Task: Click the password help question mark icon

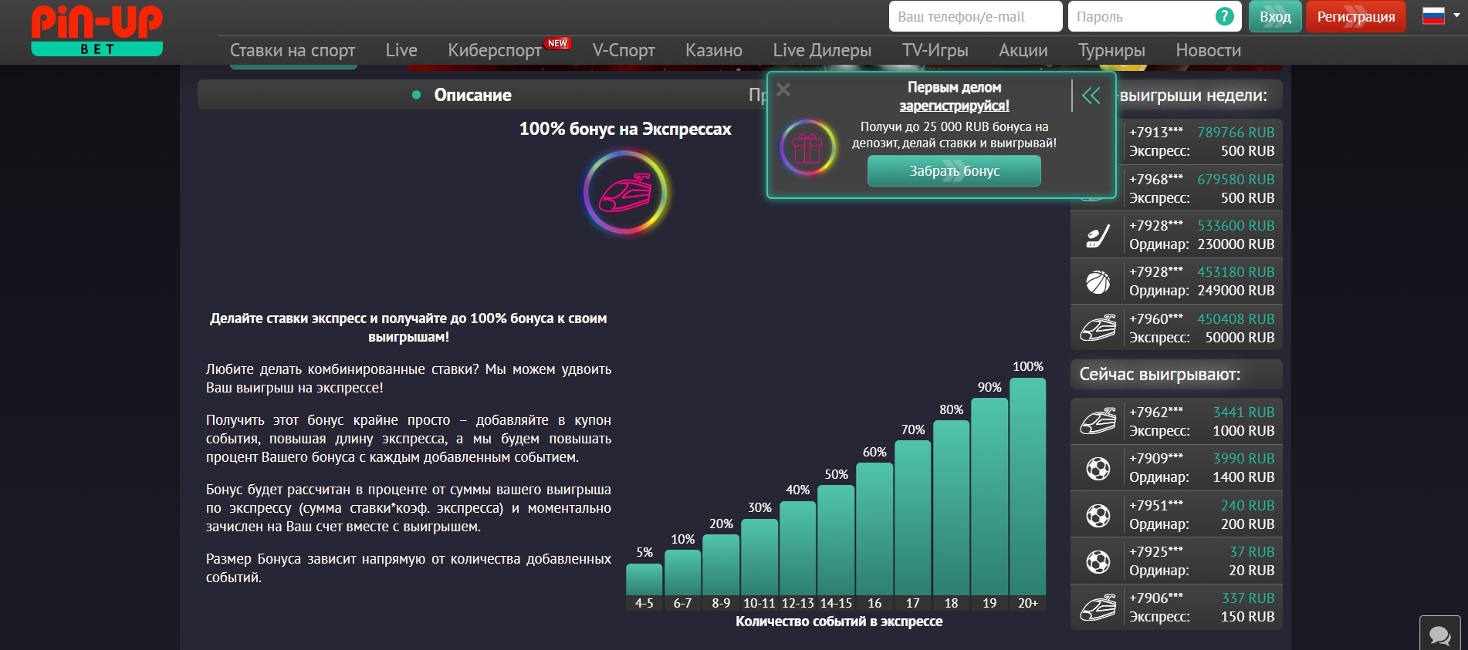Action: click(x=1224, y=16)
